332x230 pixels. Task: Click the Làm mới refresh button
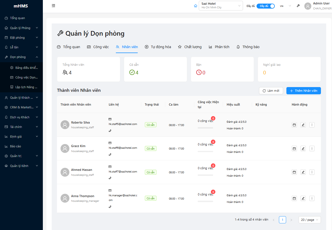coord(271,91)
